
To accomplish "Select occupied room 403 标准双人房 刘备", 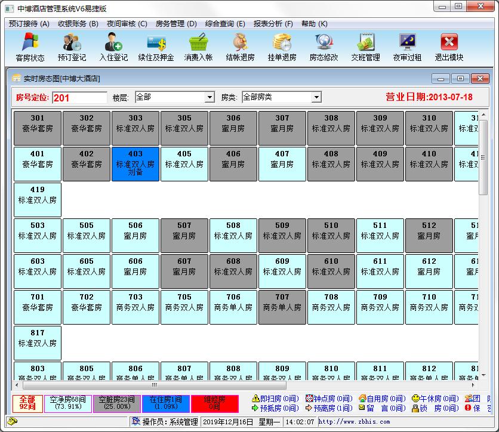I will 135,164.
